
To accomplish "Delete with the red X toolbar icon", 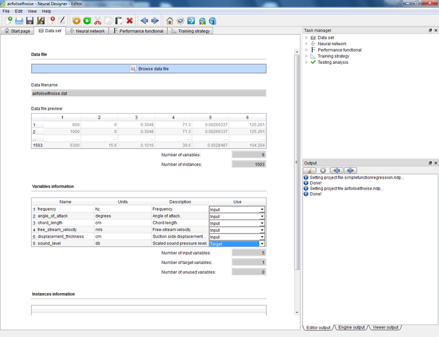I will pos(129,21).
